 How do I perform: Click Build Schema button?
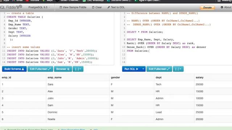tap(14, 69)
